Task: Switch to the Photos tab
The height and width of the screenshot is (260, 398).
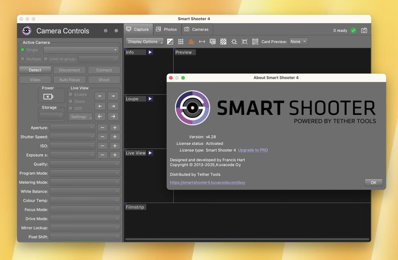Action: coord(167,29)
